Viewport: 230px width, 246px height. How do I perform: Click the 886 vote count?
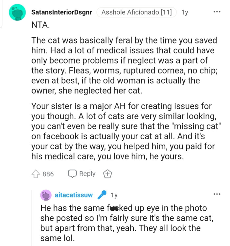48,174
